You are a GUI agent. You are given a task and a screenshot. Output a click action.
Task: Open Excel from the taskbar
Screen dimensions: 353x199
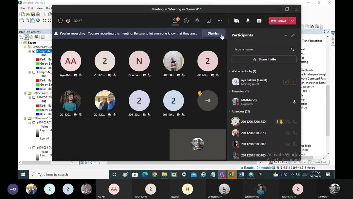(231, 174)
